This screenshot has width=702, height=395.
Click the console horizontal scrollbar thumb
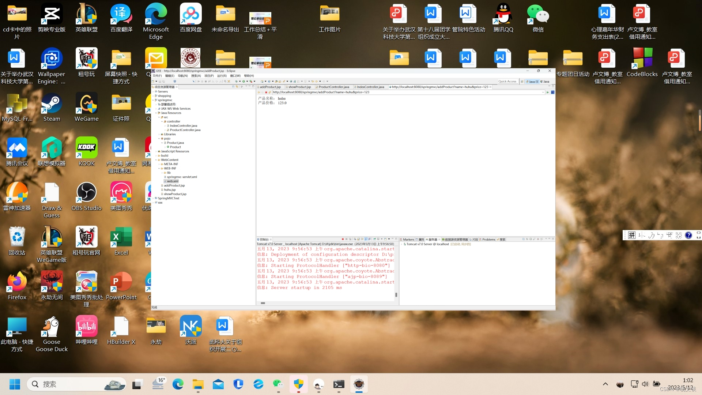coord(263,303)
